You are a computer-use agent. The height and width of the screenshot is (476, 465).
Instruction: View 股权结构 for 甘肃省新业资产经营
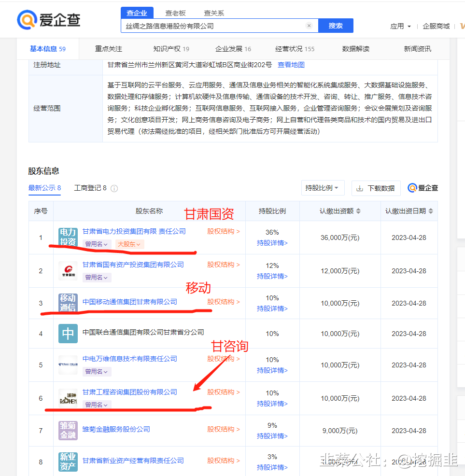(x=224, y=461)
